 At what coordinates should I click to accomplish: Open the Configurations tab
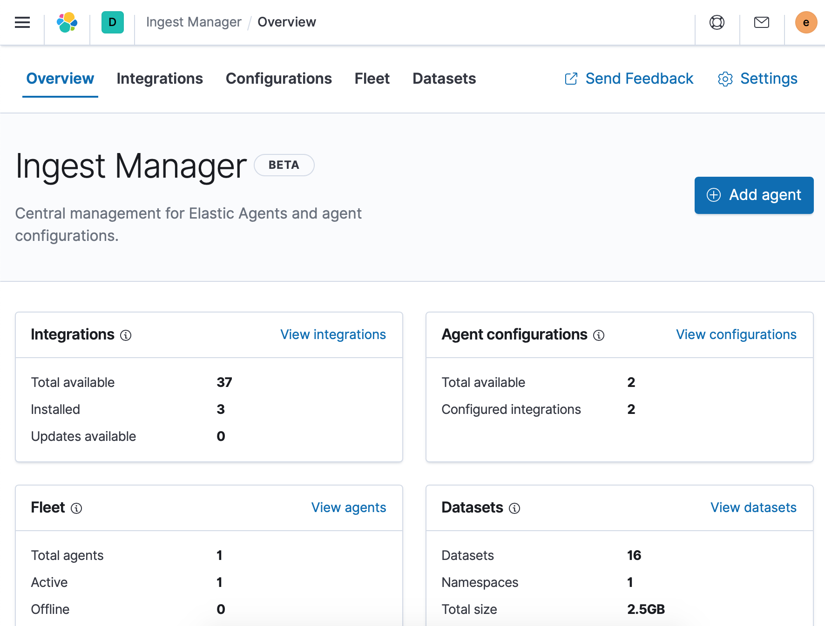pos(278,79)
